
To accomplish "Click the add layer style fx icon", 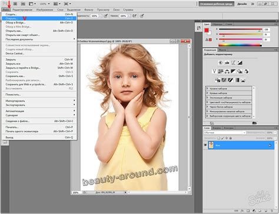I will 242,211.
